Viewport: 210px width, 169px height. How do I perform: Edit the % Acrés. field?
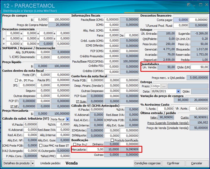tap(166, 109)
